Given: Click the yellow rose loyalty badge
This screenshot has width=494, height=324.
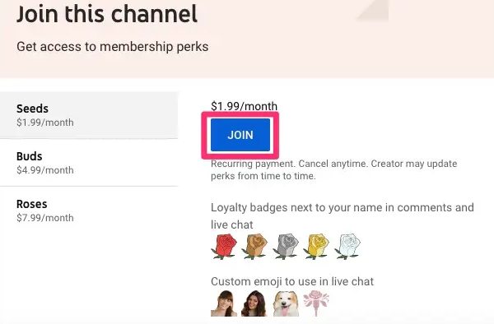Looking at the screenshot, I should [316, 247].
